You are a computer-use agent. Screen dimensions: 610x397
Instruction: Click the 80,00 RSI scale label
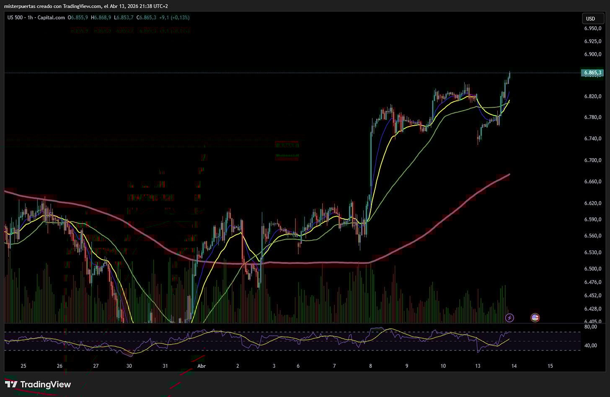click(591, 327)
